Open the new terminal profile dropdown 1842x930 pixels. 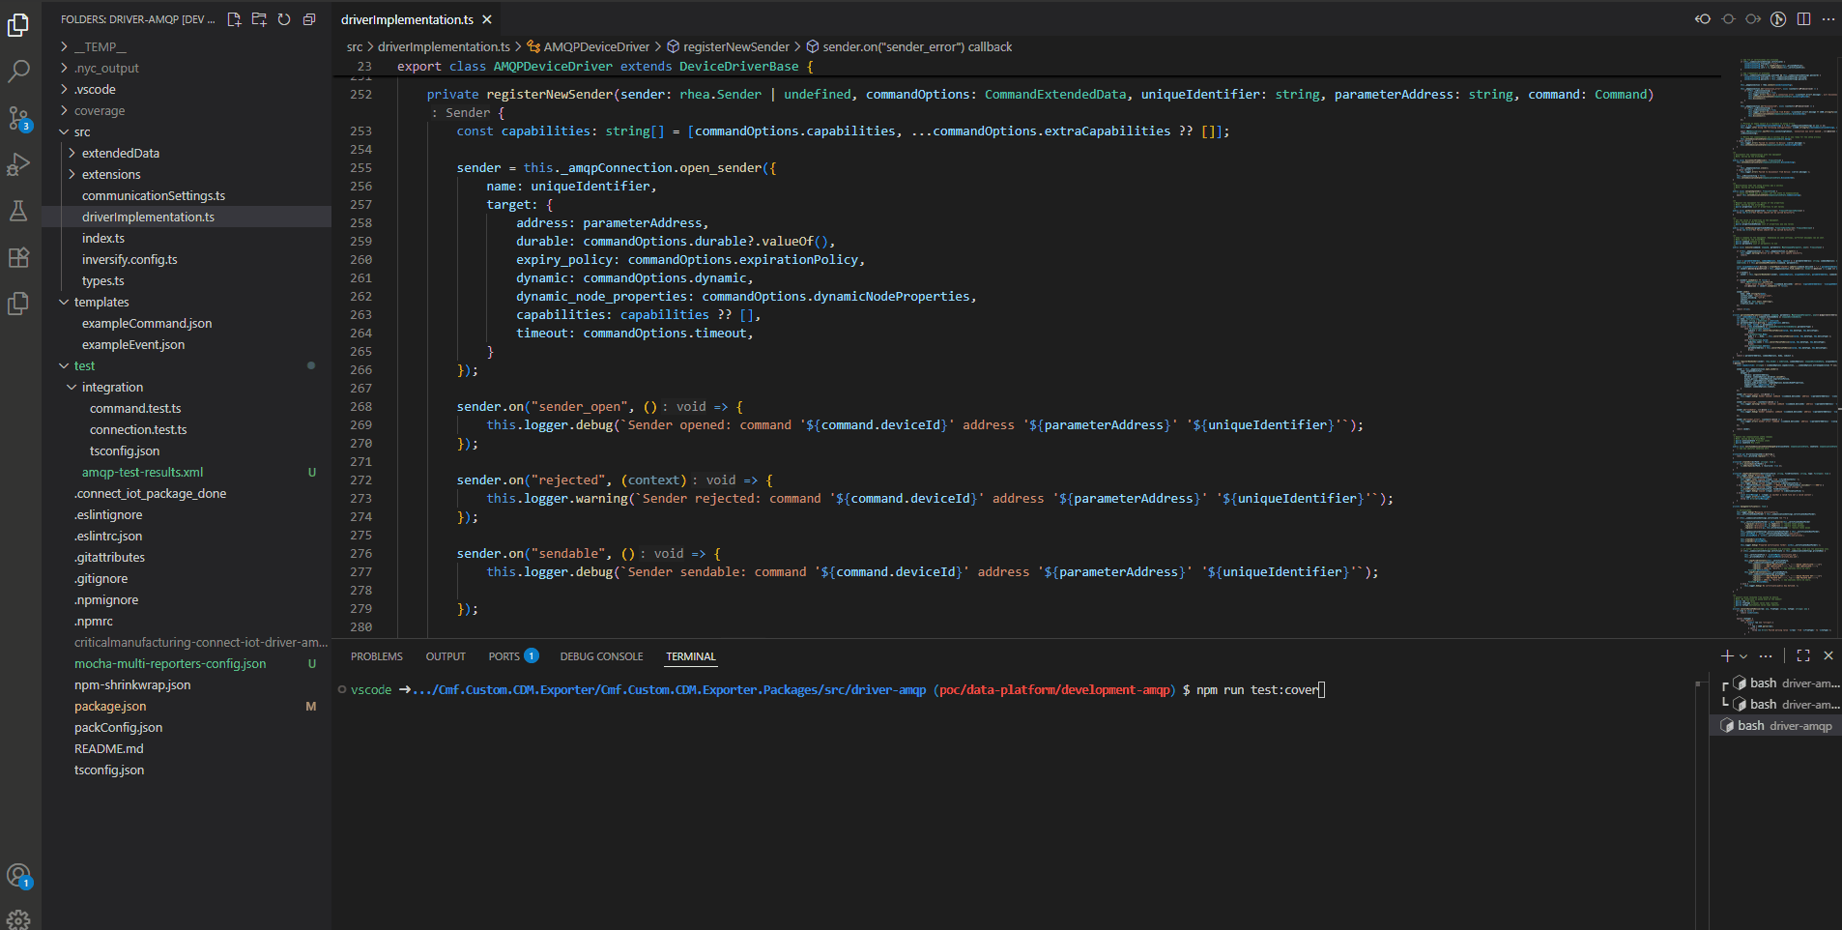[1743, 656]
